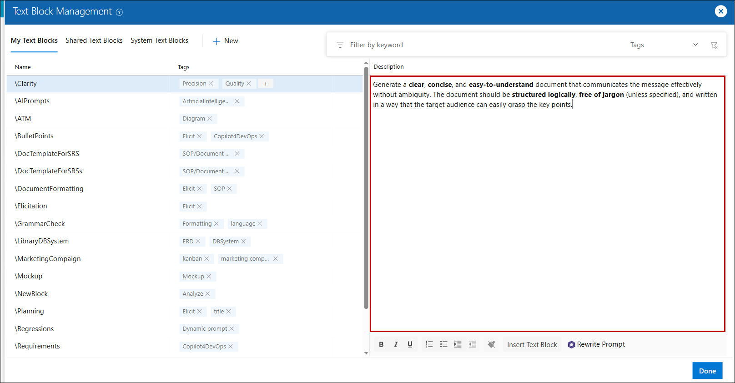This screenshot has height=383, width=735.
Task: Insert a bulleted list
Action: click(443, 344)
